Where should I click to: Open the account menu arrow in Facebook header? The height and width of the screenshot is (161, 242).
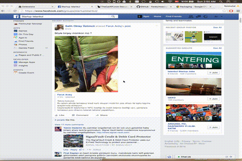[x=221, y=17]
